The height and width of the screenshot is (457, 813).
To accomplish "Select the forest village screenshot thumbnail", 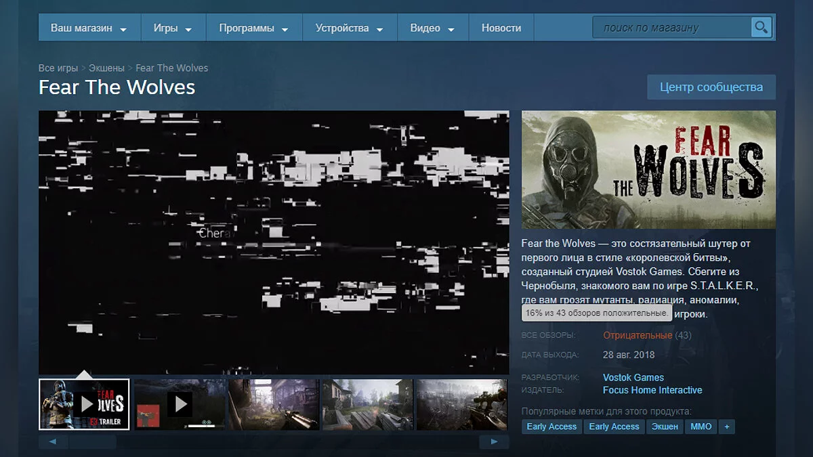I will [x=367, y=404].
